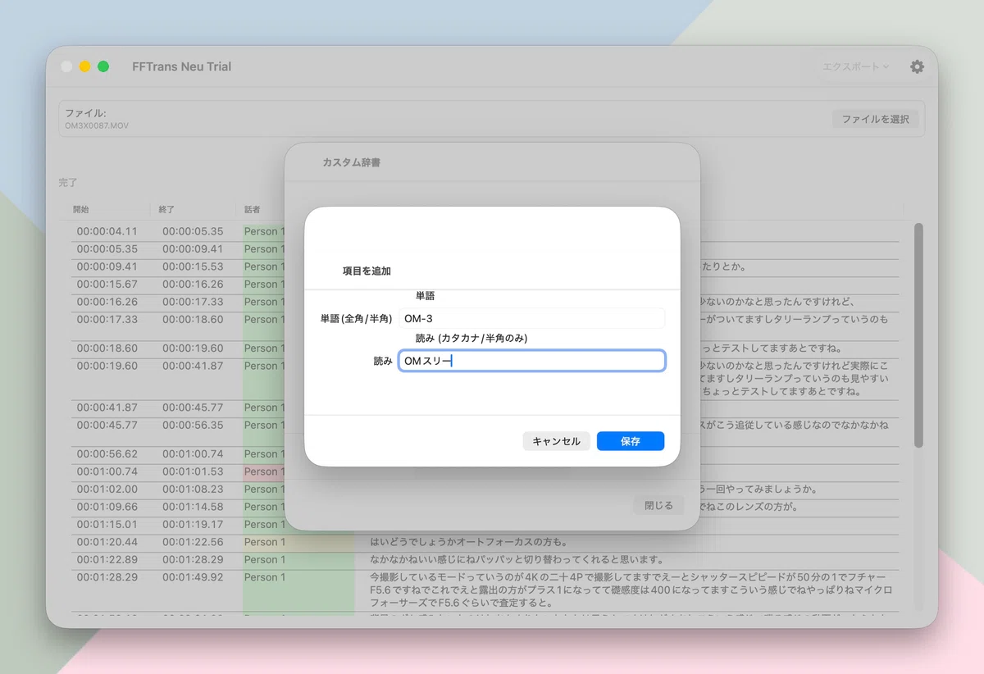Select end time 00:00:16.26 cell
984x674 pixels.
coord(193,285)
